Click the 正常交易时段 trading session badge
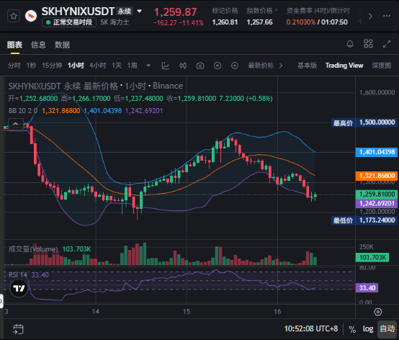The width and height of the screenshot is (399, 340). click(x=69, y=22)
